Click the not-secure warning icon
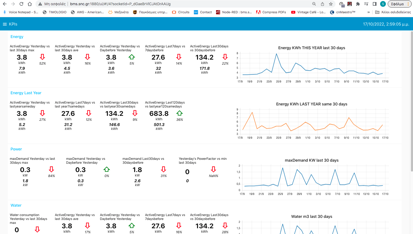Screen dimensions: 413x234 [40, 4]
